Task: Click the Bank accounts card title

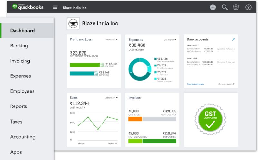Action: (x=198, y=39)
